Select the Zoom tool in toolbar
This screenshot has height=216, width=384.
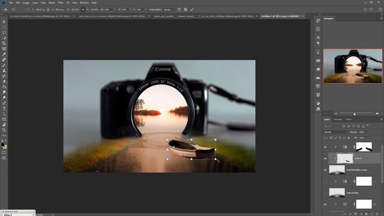click(x=4, y=130)
